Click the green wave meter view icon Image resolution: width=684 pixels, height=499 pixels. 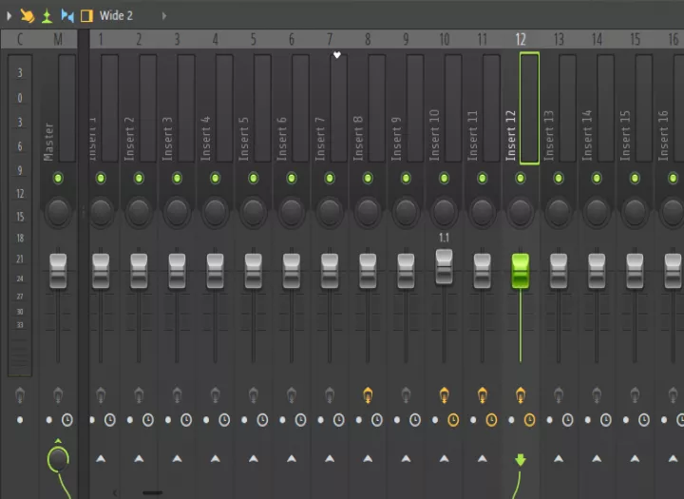47,16
